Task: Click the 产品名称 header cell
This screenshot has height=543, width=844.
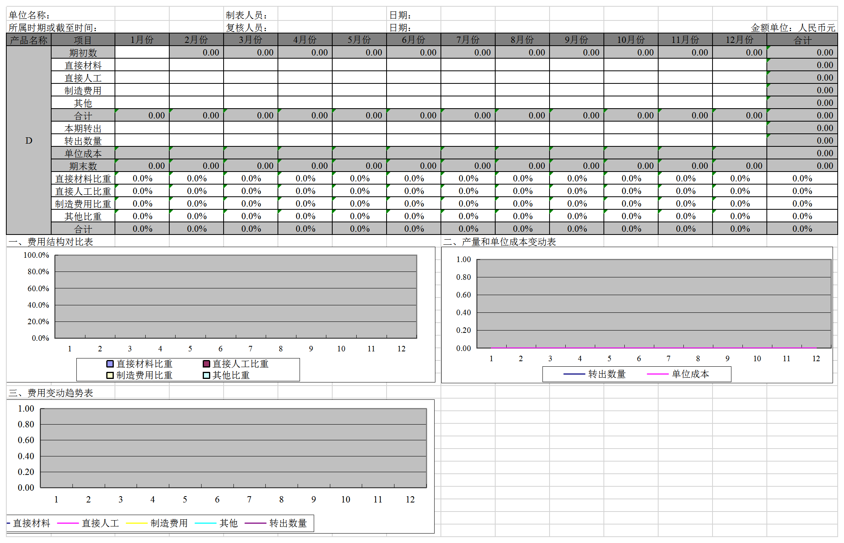Action: point(29,40)
